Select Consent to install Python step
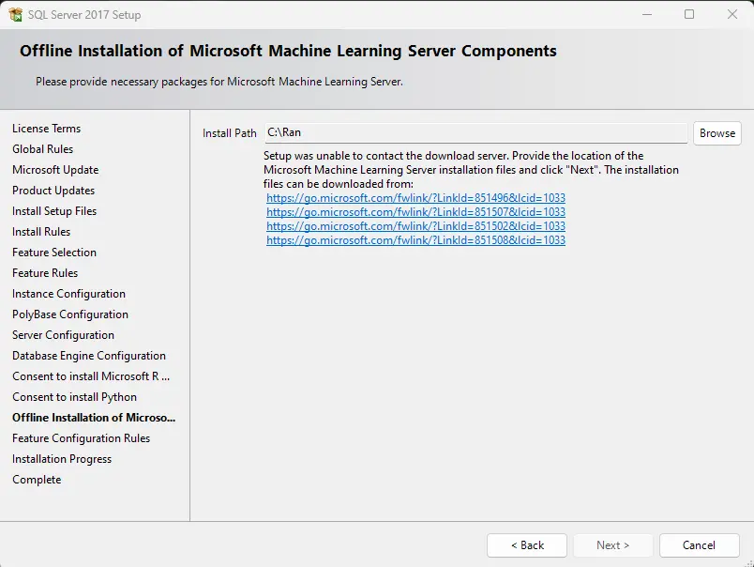Image resolution: width=754 pixels, height=567 pixels. pyautogui.click(x=74, y=397)
